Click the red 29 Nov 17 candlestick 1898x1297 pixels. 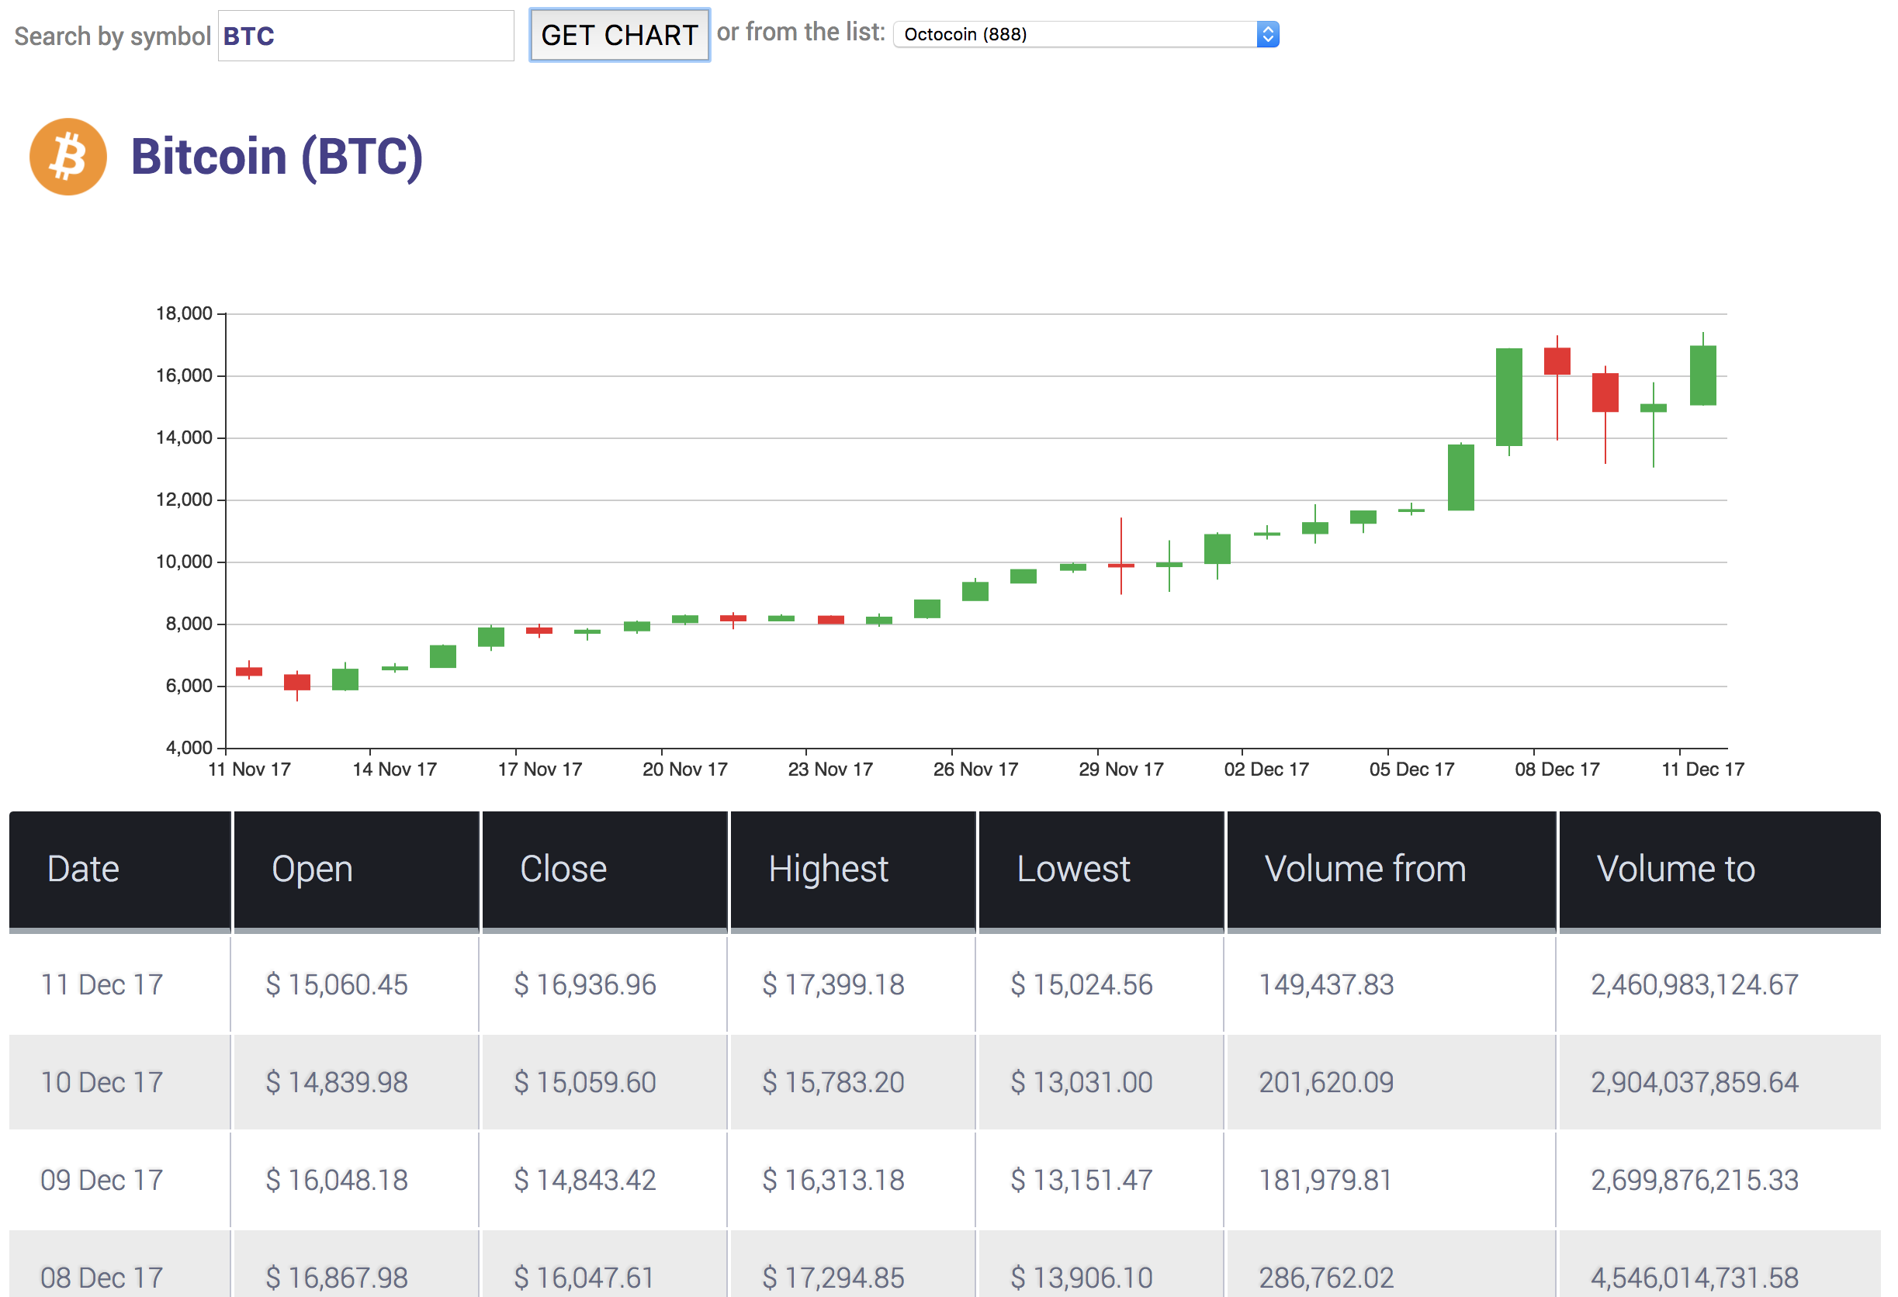click(x=1120, y=565)
